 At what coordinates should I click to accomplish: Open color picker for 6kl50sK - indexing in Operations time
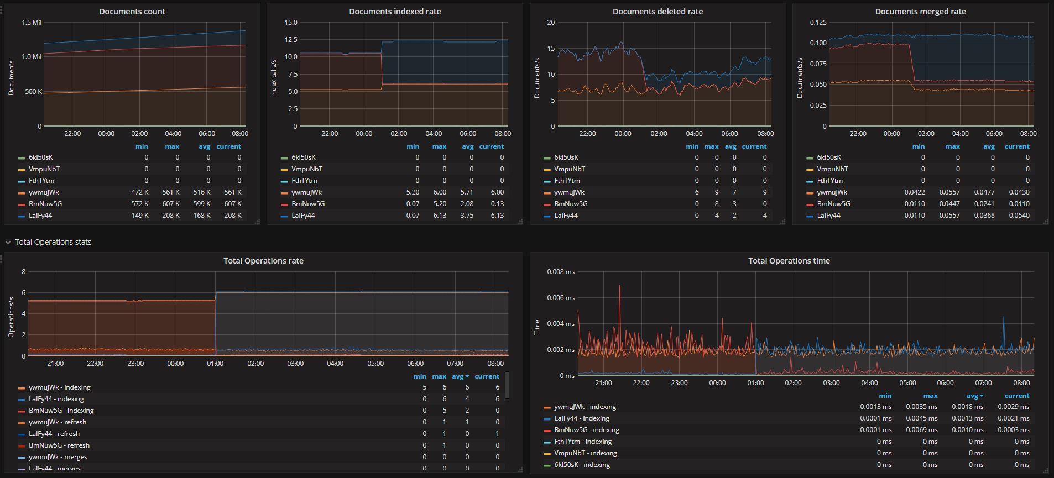pyautogui.click(x=547, y=466)
